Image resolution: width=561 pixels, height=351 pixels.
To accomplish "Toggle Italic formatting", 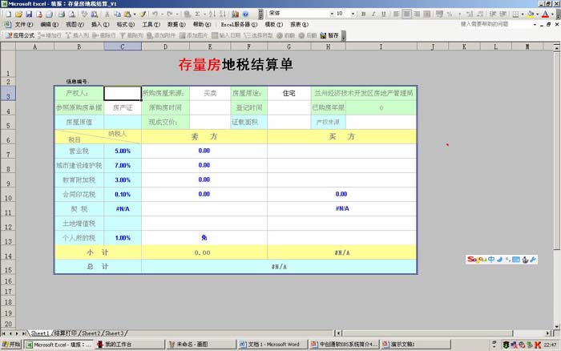I will [x=375, y=14].
